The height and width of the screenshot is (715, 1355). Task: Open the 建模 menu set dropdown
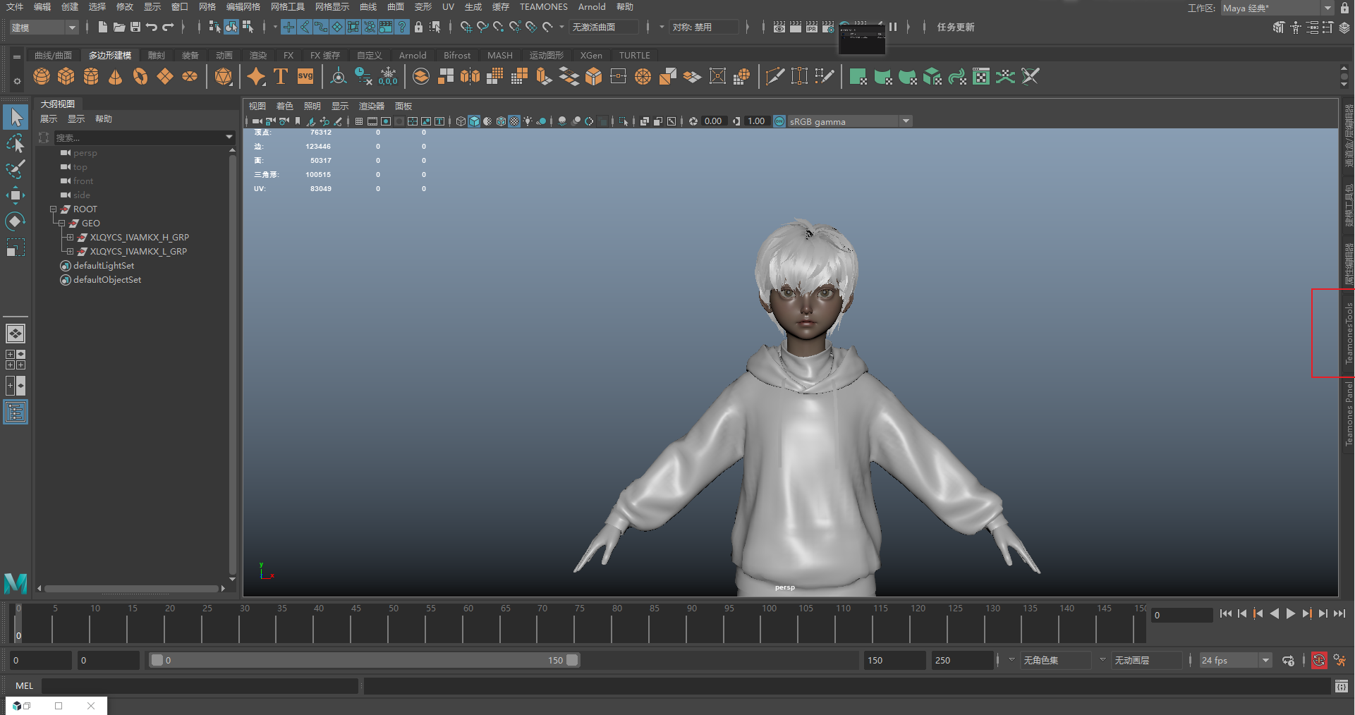[44, 28]
